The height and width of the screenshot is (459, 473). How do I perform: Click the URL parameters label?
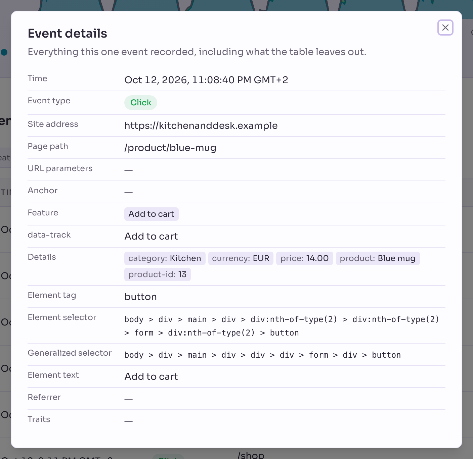60,168
